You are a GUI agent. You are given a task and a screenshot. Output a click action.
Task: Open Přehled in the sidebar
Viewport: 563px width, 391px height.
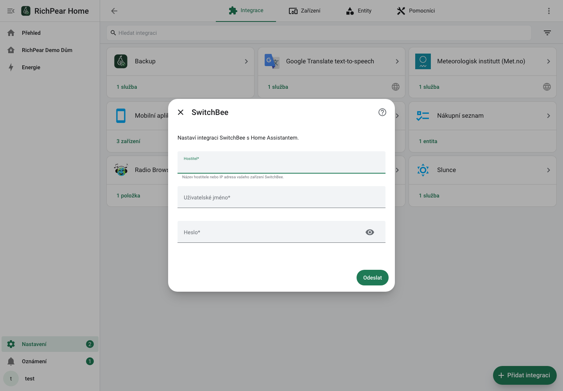pyautogui.click(x=50, y=33)
